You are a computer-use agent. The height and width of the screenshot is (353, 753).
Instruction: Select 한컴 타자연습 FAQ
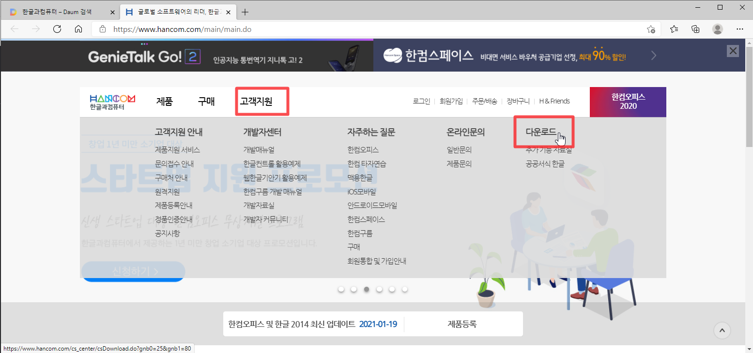point(367,164)
